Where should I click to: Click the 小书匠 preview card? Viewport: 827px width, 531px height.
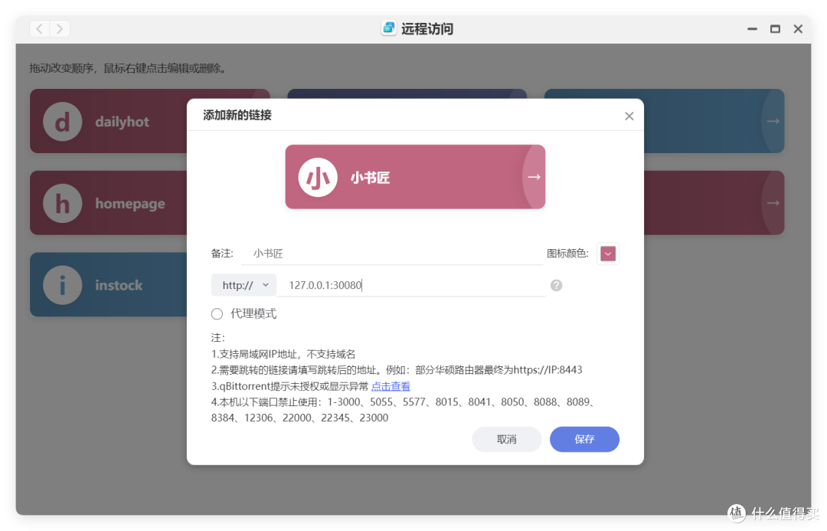click(415, 177)
